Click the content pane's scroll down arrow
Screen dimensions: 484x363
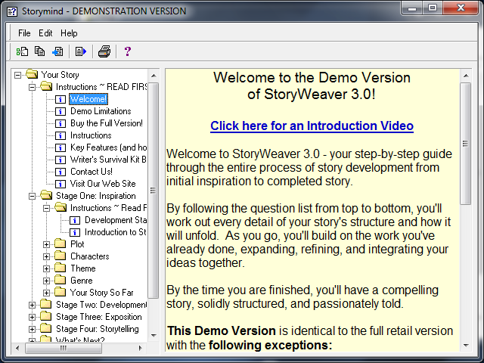tap(465, 347)
